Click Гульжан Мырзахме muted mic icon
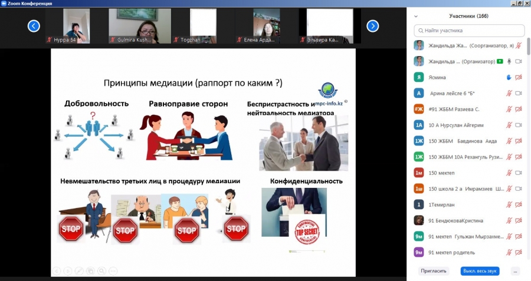This screenshot has width=531, height=281. [x=509, y=236]
